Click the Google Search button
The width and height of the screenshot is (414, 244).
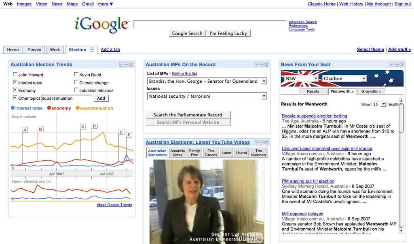click(x=187, y=33)
